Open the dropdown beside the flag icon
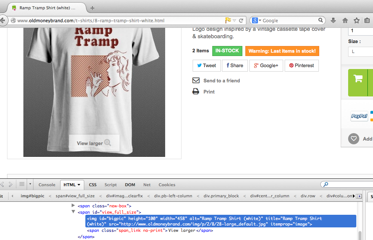This screenshot has height=240, width=373. pos(234,20)
